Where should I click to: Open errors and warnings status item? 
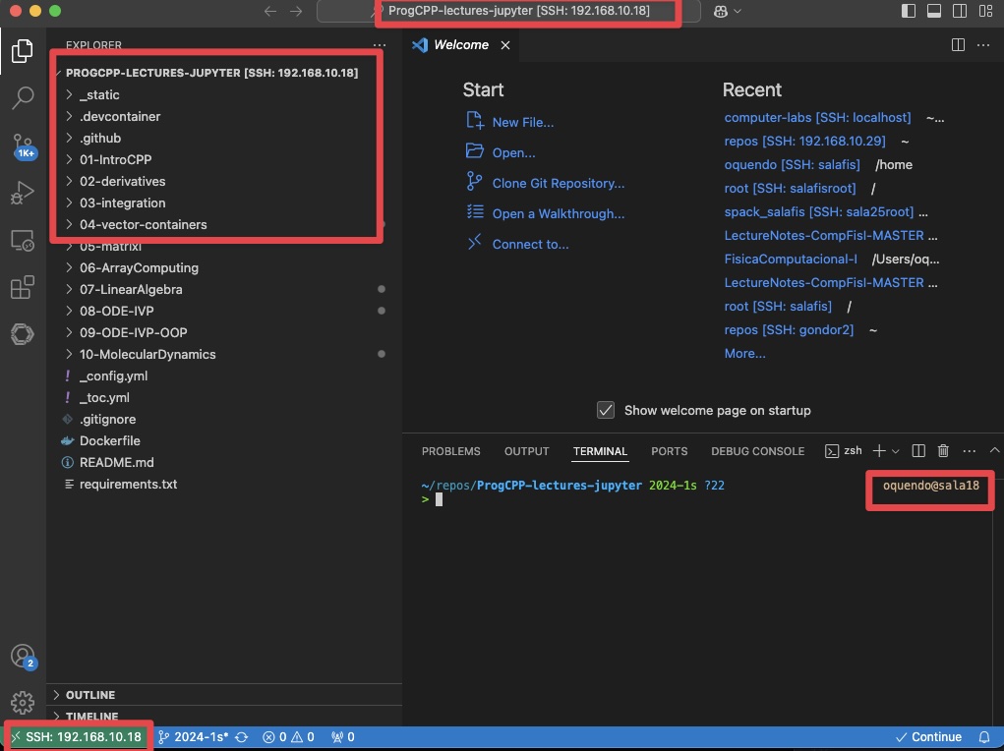tap(288, 737)
